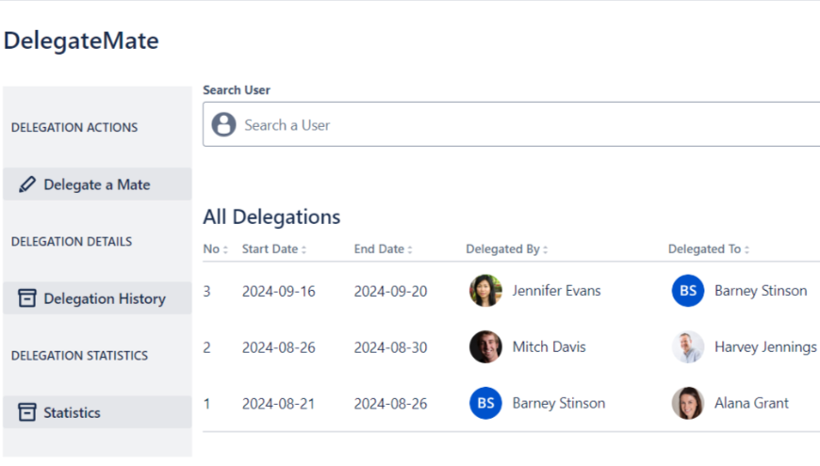
Task: Click Barney Stinson's BS avatar in Delegated To
Action: (688, 291)
